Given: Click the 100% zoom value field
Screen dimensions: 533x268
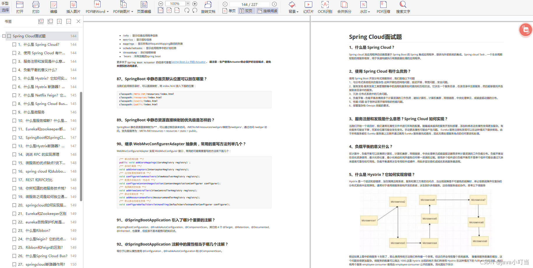Looking at the screenshot, I should coord(176,4).
